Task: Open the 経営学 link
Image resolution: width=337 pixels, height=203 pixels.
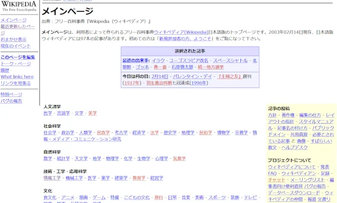Action: [157, 178]
